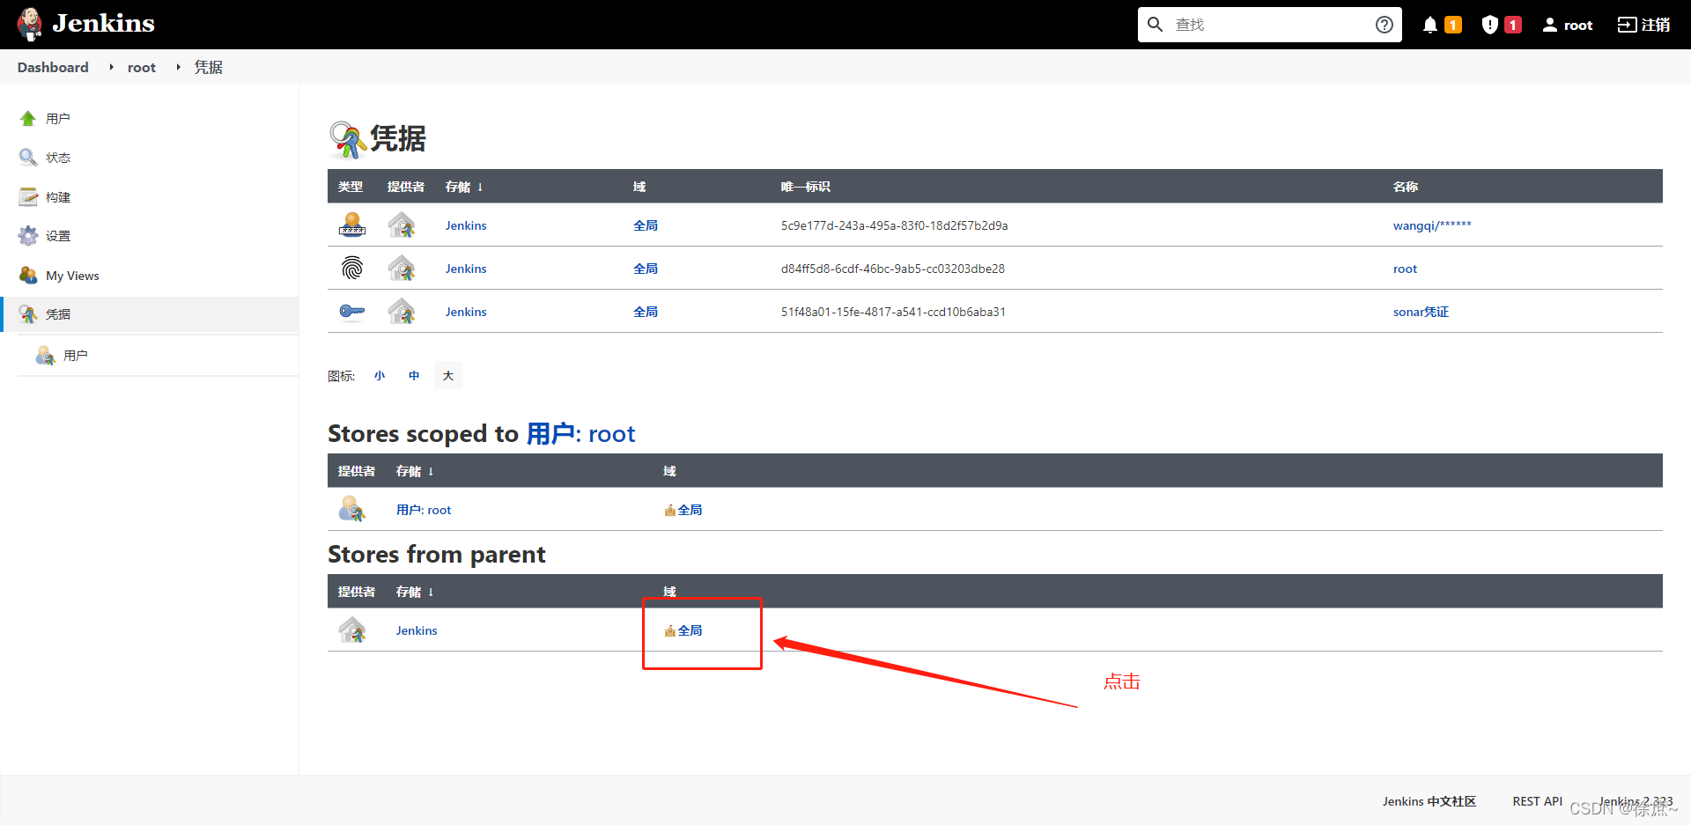Open Dashboard breadcrumb link

click(53, 67)
